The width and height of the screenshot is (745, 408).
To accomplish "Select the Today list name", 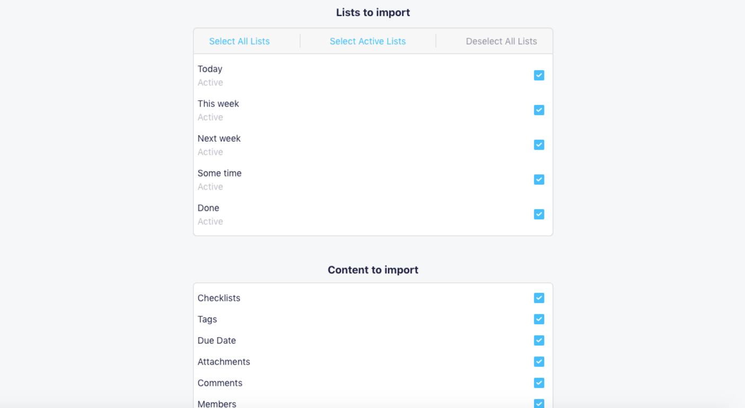I will (210, 69).
